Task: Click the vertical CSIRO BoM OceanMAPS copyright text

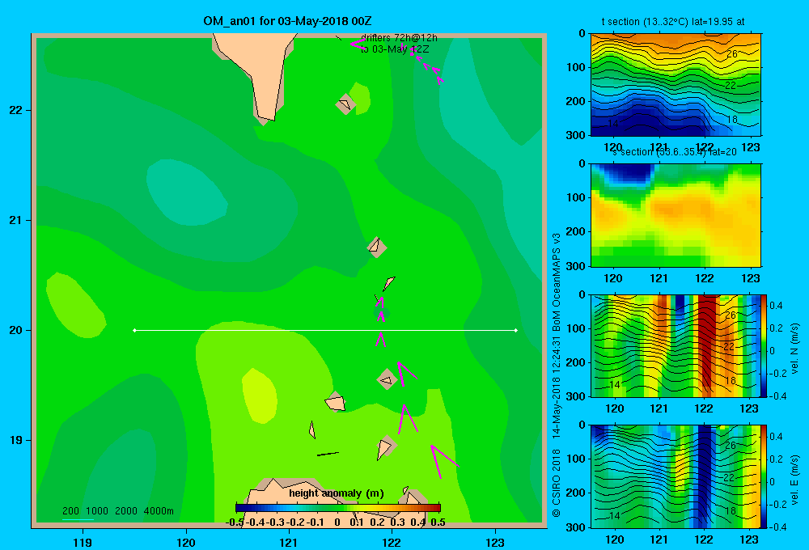Action: 557,375
